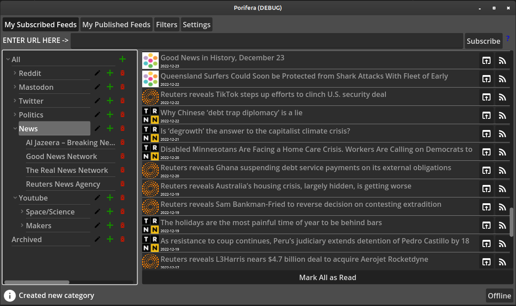Click RSS icon for 'Good News in History'

502,60
